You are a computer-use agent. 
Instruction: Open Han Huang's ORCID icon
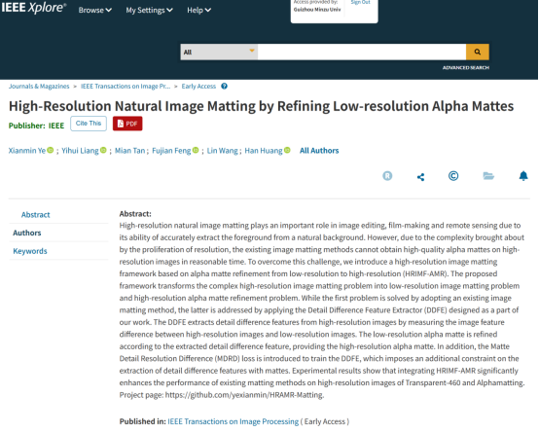[287, 150]
